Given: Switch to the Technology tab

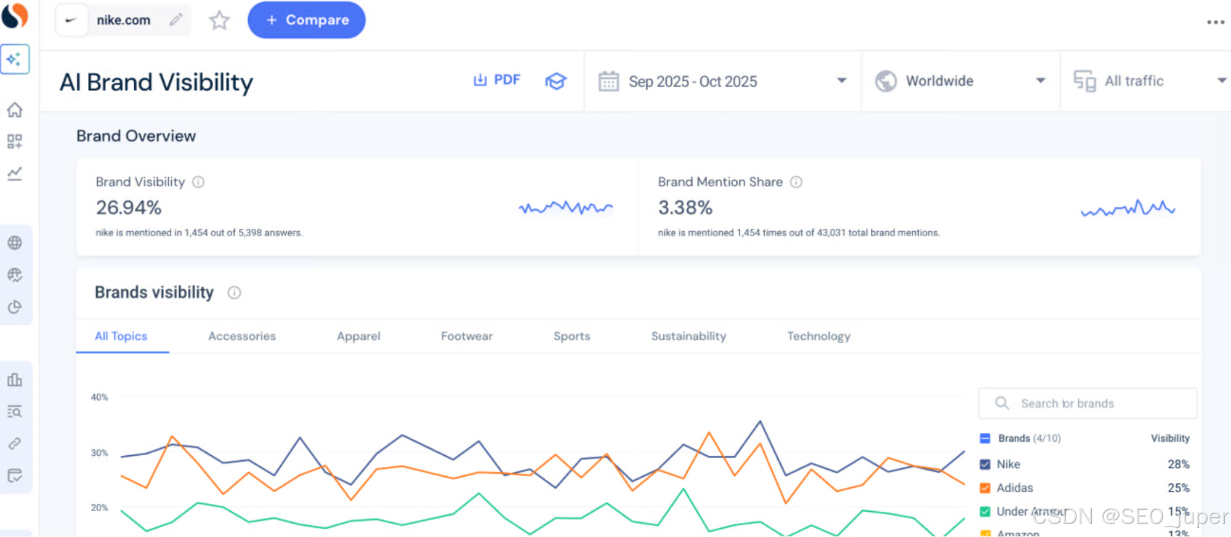Looking at the screenshot, I should (x=818, y=336).
